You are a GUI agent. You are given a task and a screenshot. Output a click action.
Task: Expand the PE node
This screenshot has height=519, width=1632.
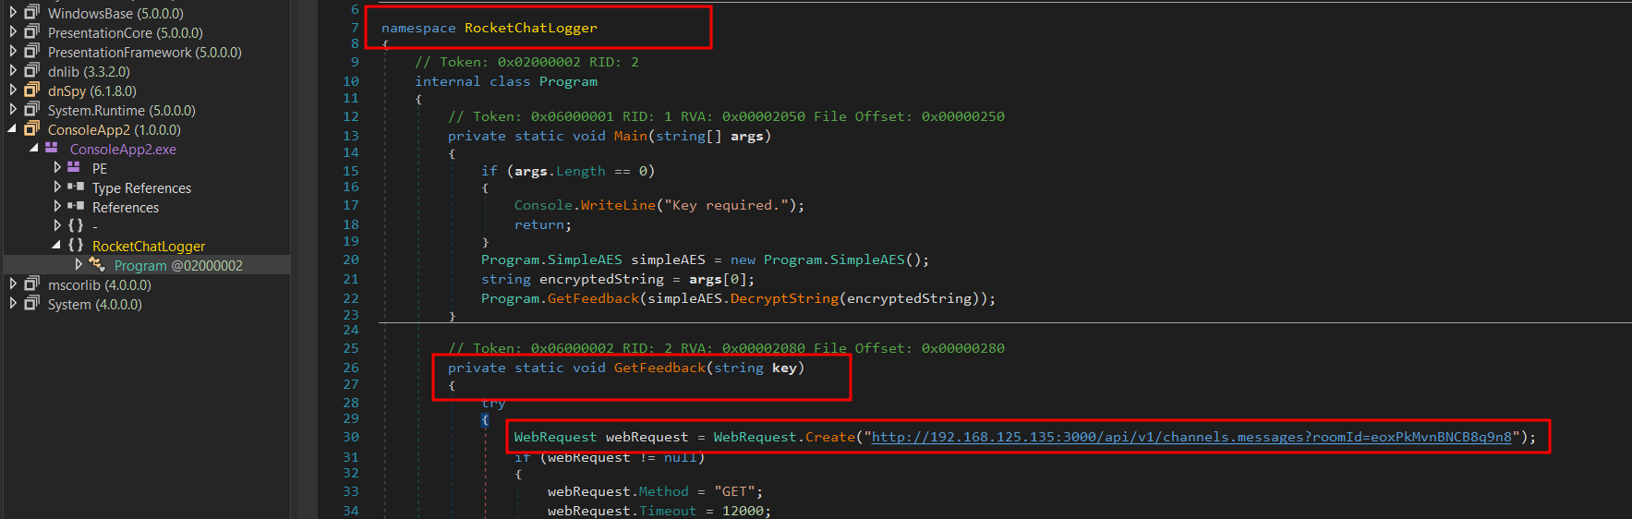pos(57,168)
